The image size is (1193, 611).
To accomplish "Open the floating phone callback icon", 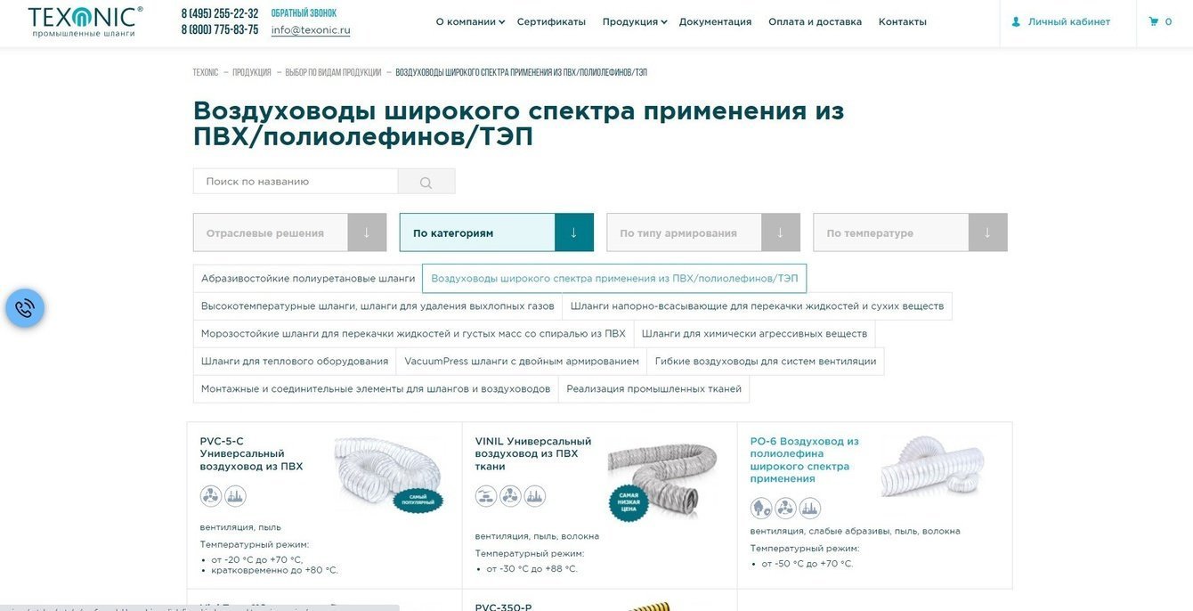I will point(25,308).
